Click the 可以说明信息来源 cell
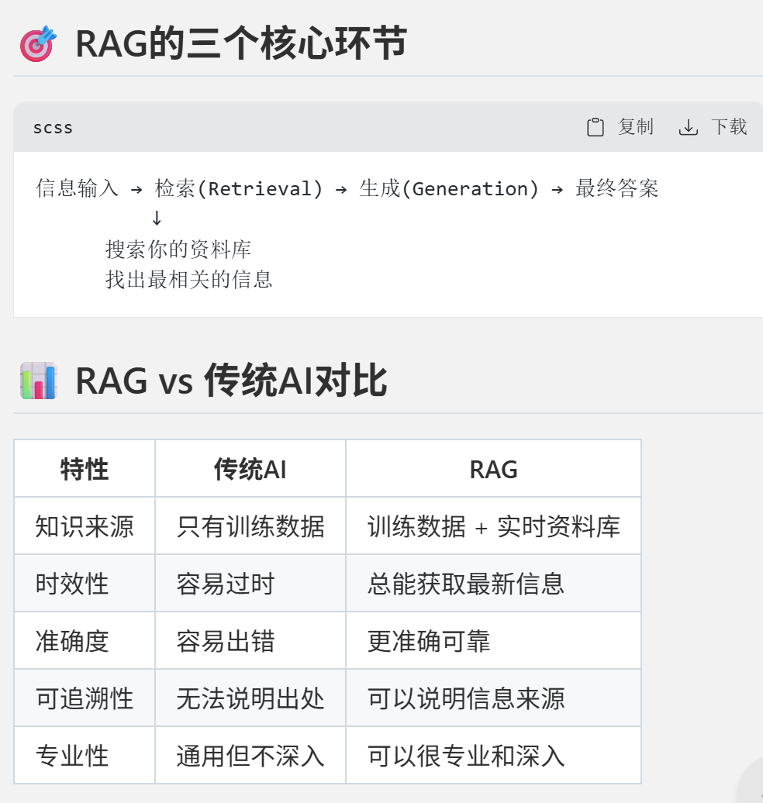763x803 pixels. 493,698
